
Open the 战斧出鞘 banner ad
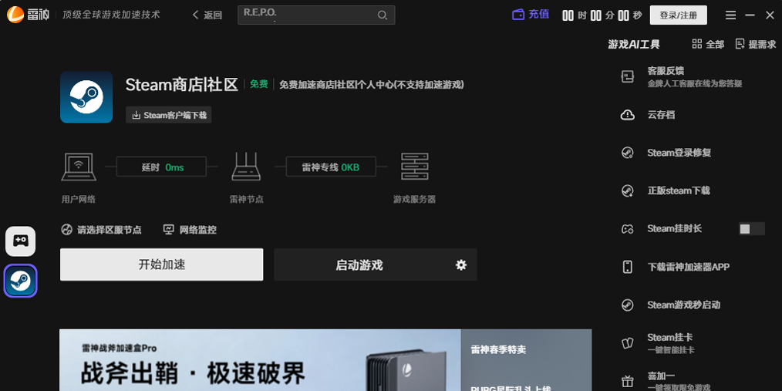(x=260, y=360)
